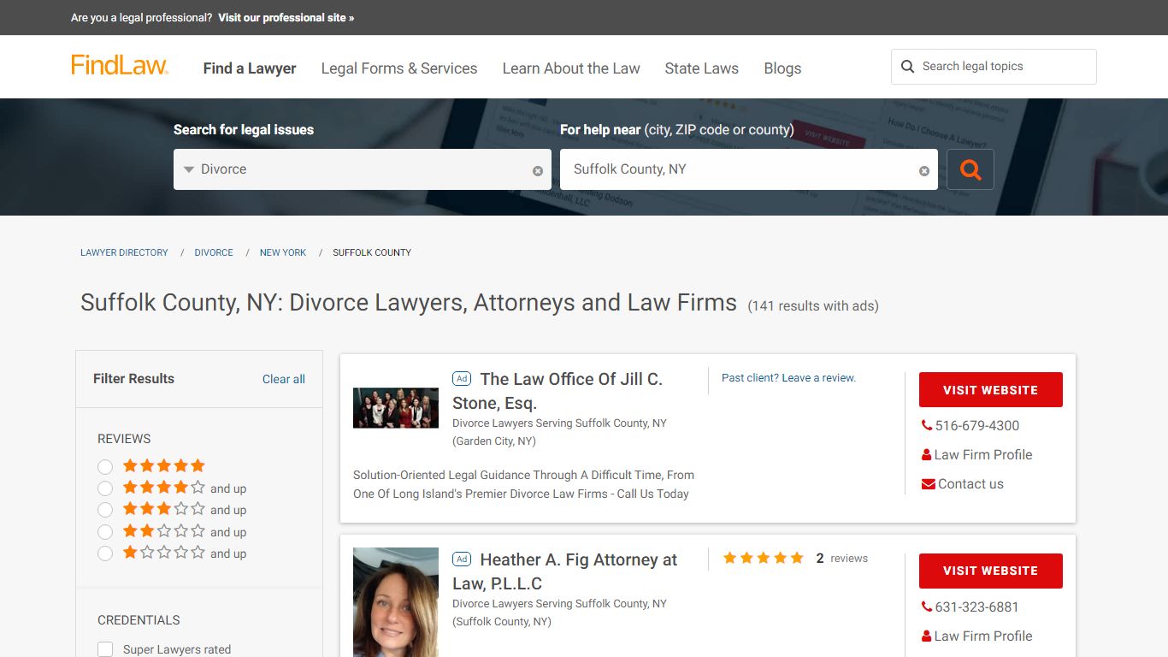Visit website of Heather A. Fig
Viewport: 1168px width, 657px height.
pyautogui.click(x=991, y=571)
